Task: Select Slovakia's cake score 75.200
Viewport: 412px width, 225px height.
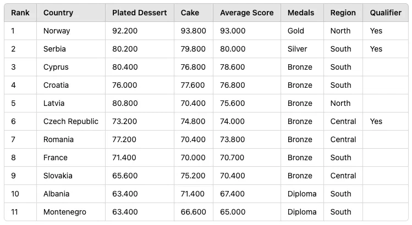Action: tap(193, 176)
